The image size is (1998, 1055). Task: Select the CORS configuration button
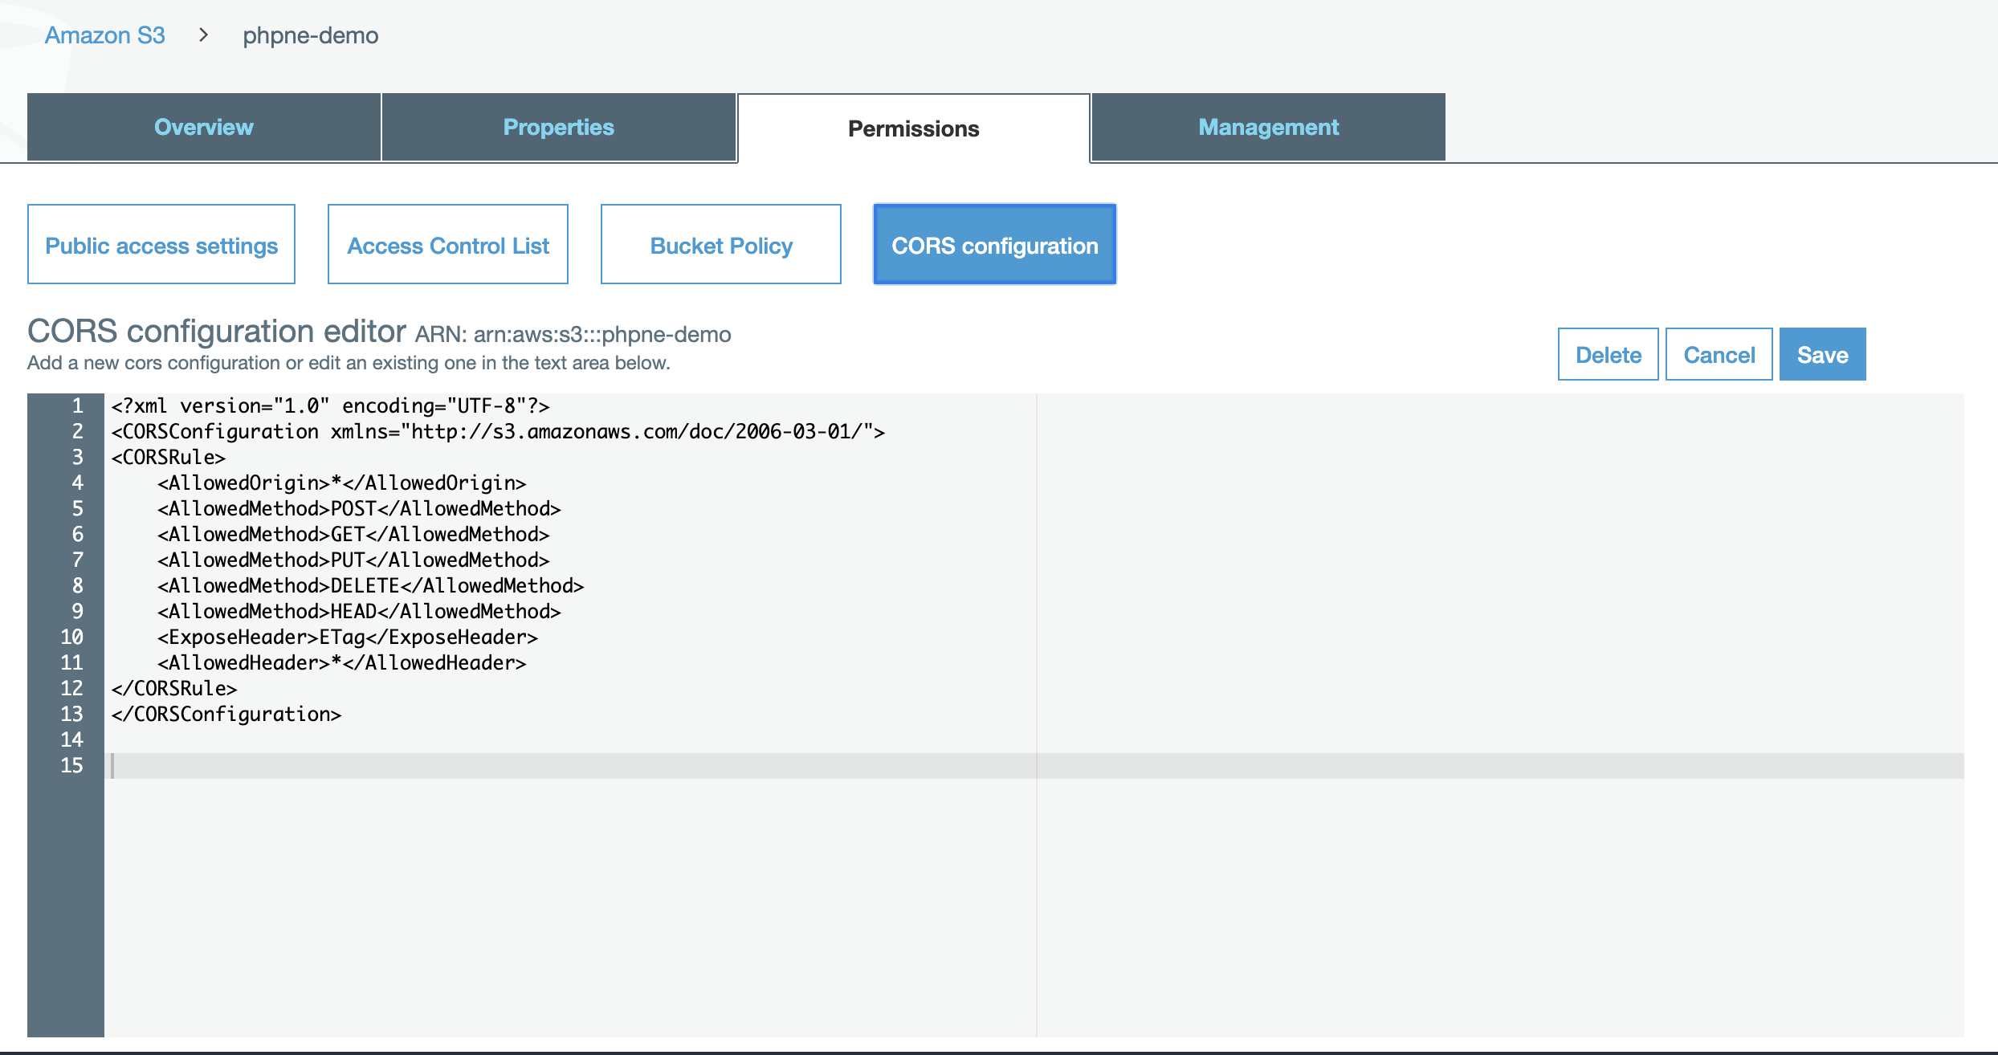(x=994, y=245)
